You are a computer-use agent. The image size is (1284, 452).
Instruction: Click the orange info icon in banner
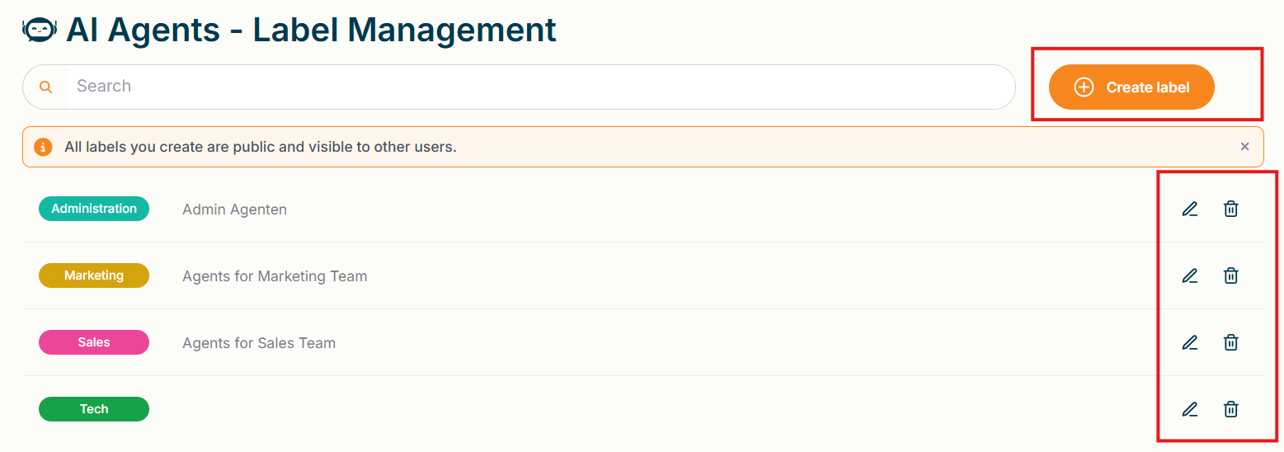tap(43, 147)
